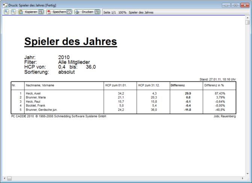
Task: Click the horizontal scrollbar right arrow
Action: coord(243,178)
